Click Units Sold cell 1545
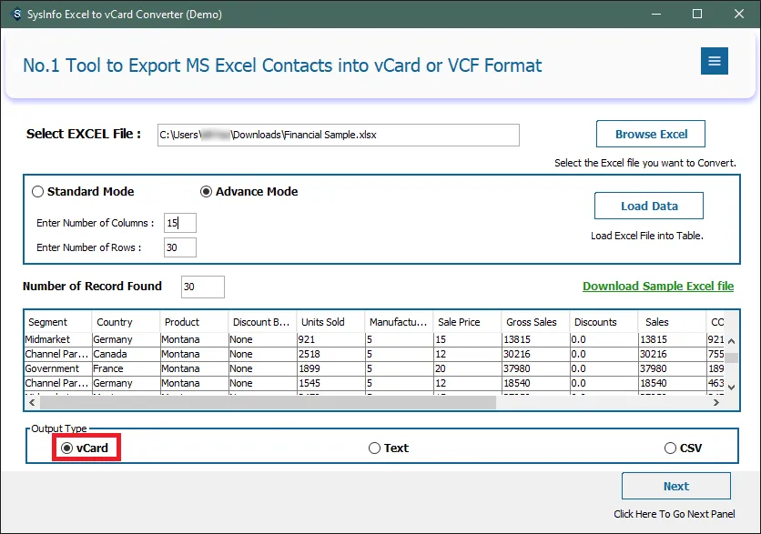The height and width of the screenshot is (534, 761). [x=331, y=383]
